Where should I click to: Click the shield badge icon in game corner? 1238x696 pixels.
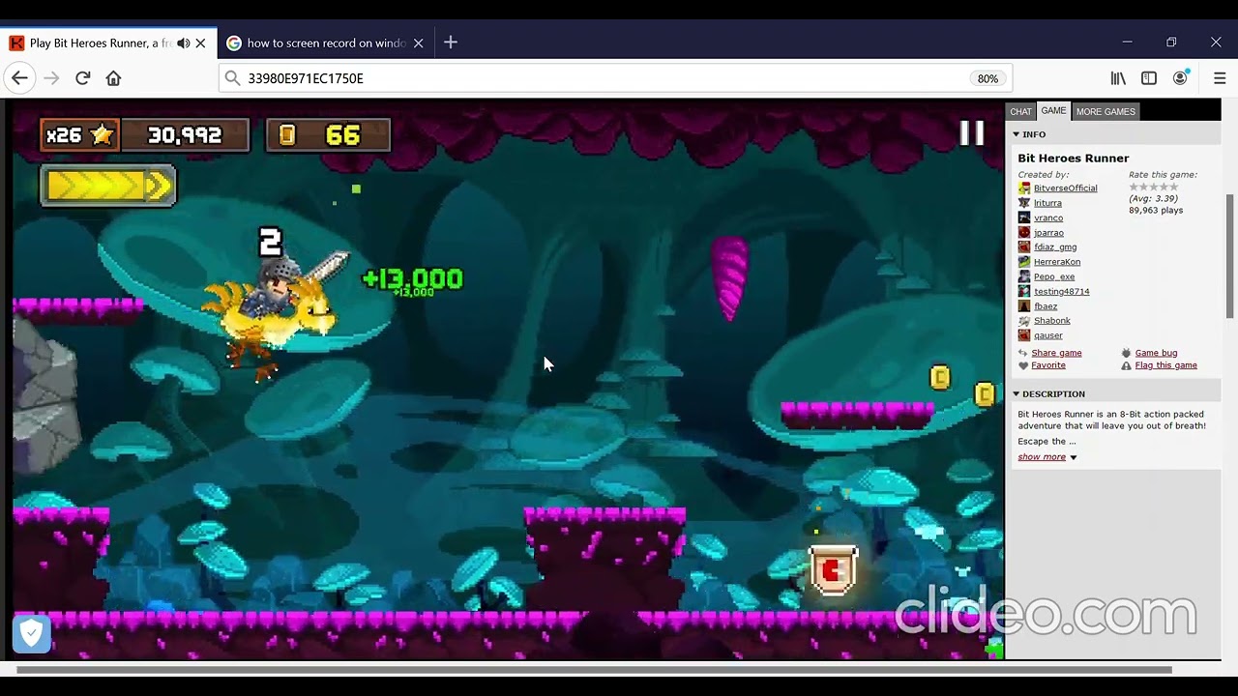coord(31,634)
